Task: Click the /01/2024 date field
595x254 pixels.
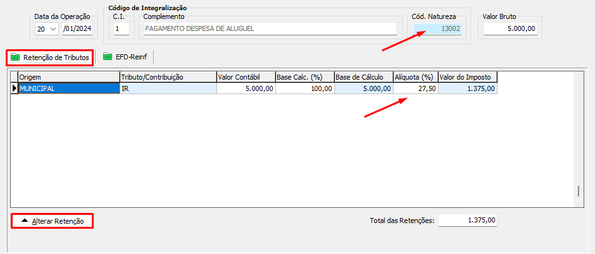Action: 77,29
